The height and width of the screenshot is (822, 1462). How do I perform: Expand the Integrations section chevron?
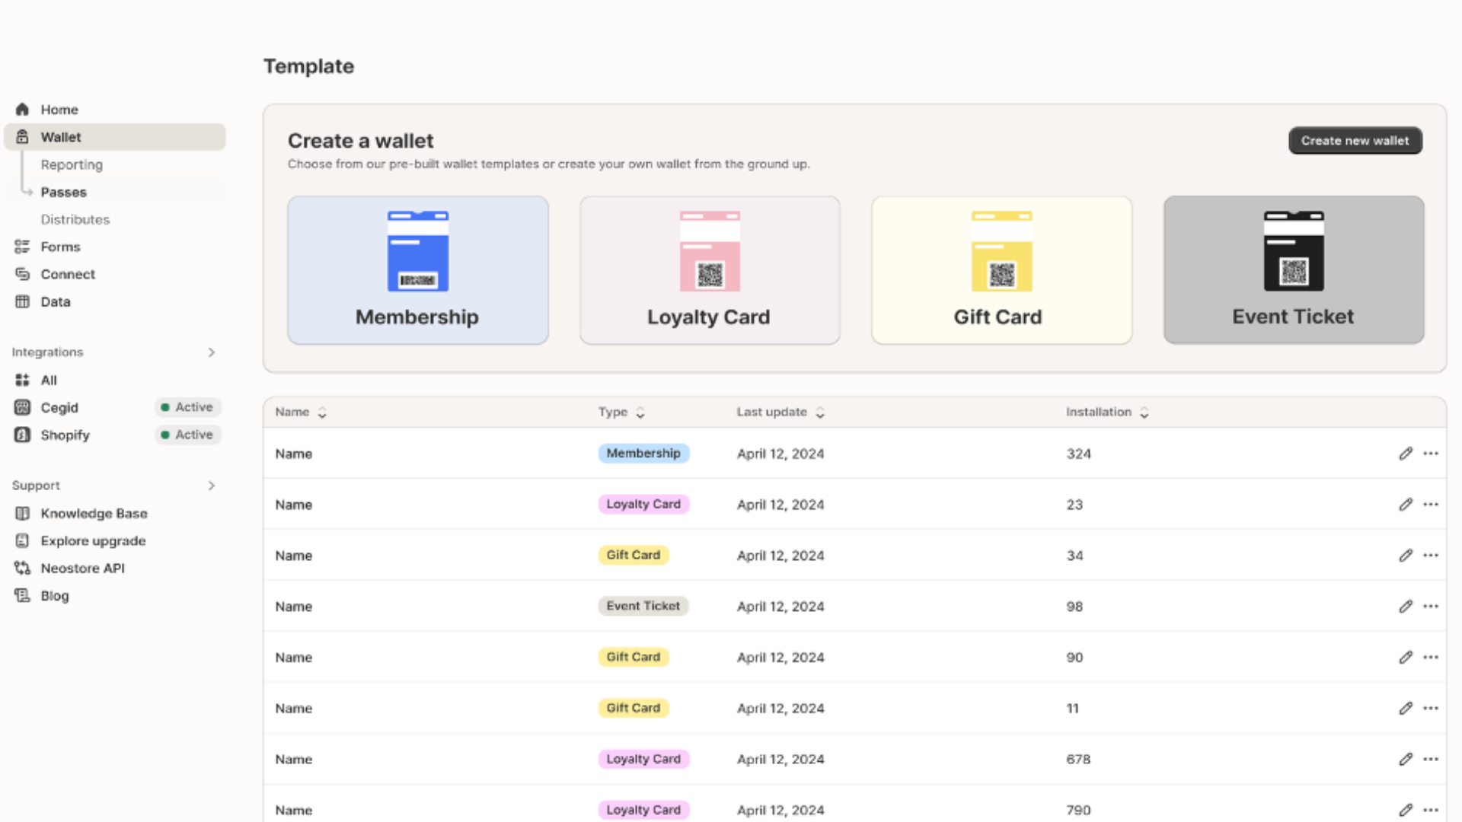coord(211,352)
